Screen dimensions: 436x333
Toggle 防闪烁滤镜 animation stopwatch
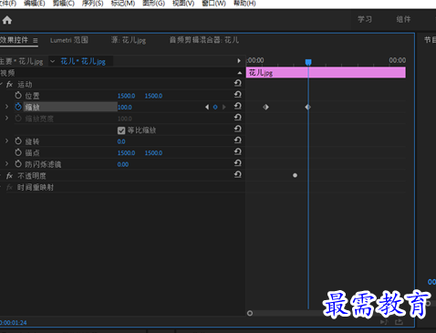click(18, 164)
